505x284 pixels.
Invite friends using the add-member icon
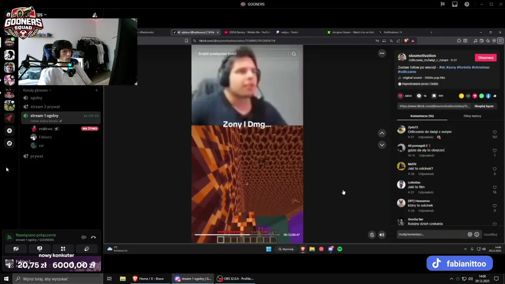pyautogui.click(x=95, y=15)
